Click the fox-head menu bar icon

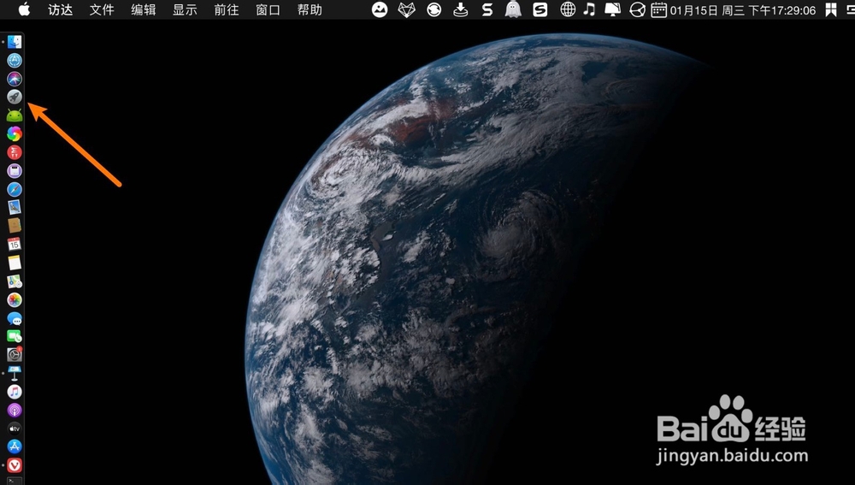(x=407, y=9)
